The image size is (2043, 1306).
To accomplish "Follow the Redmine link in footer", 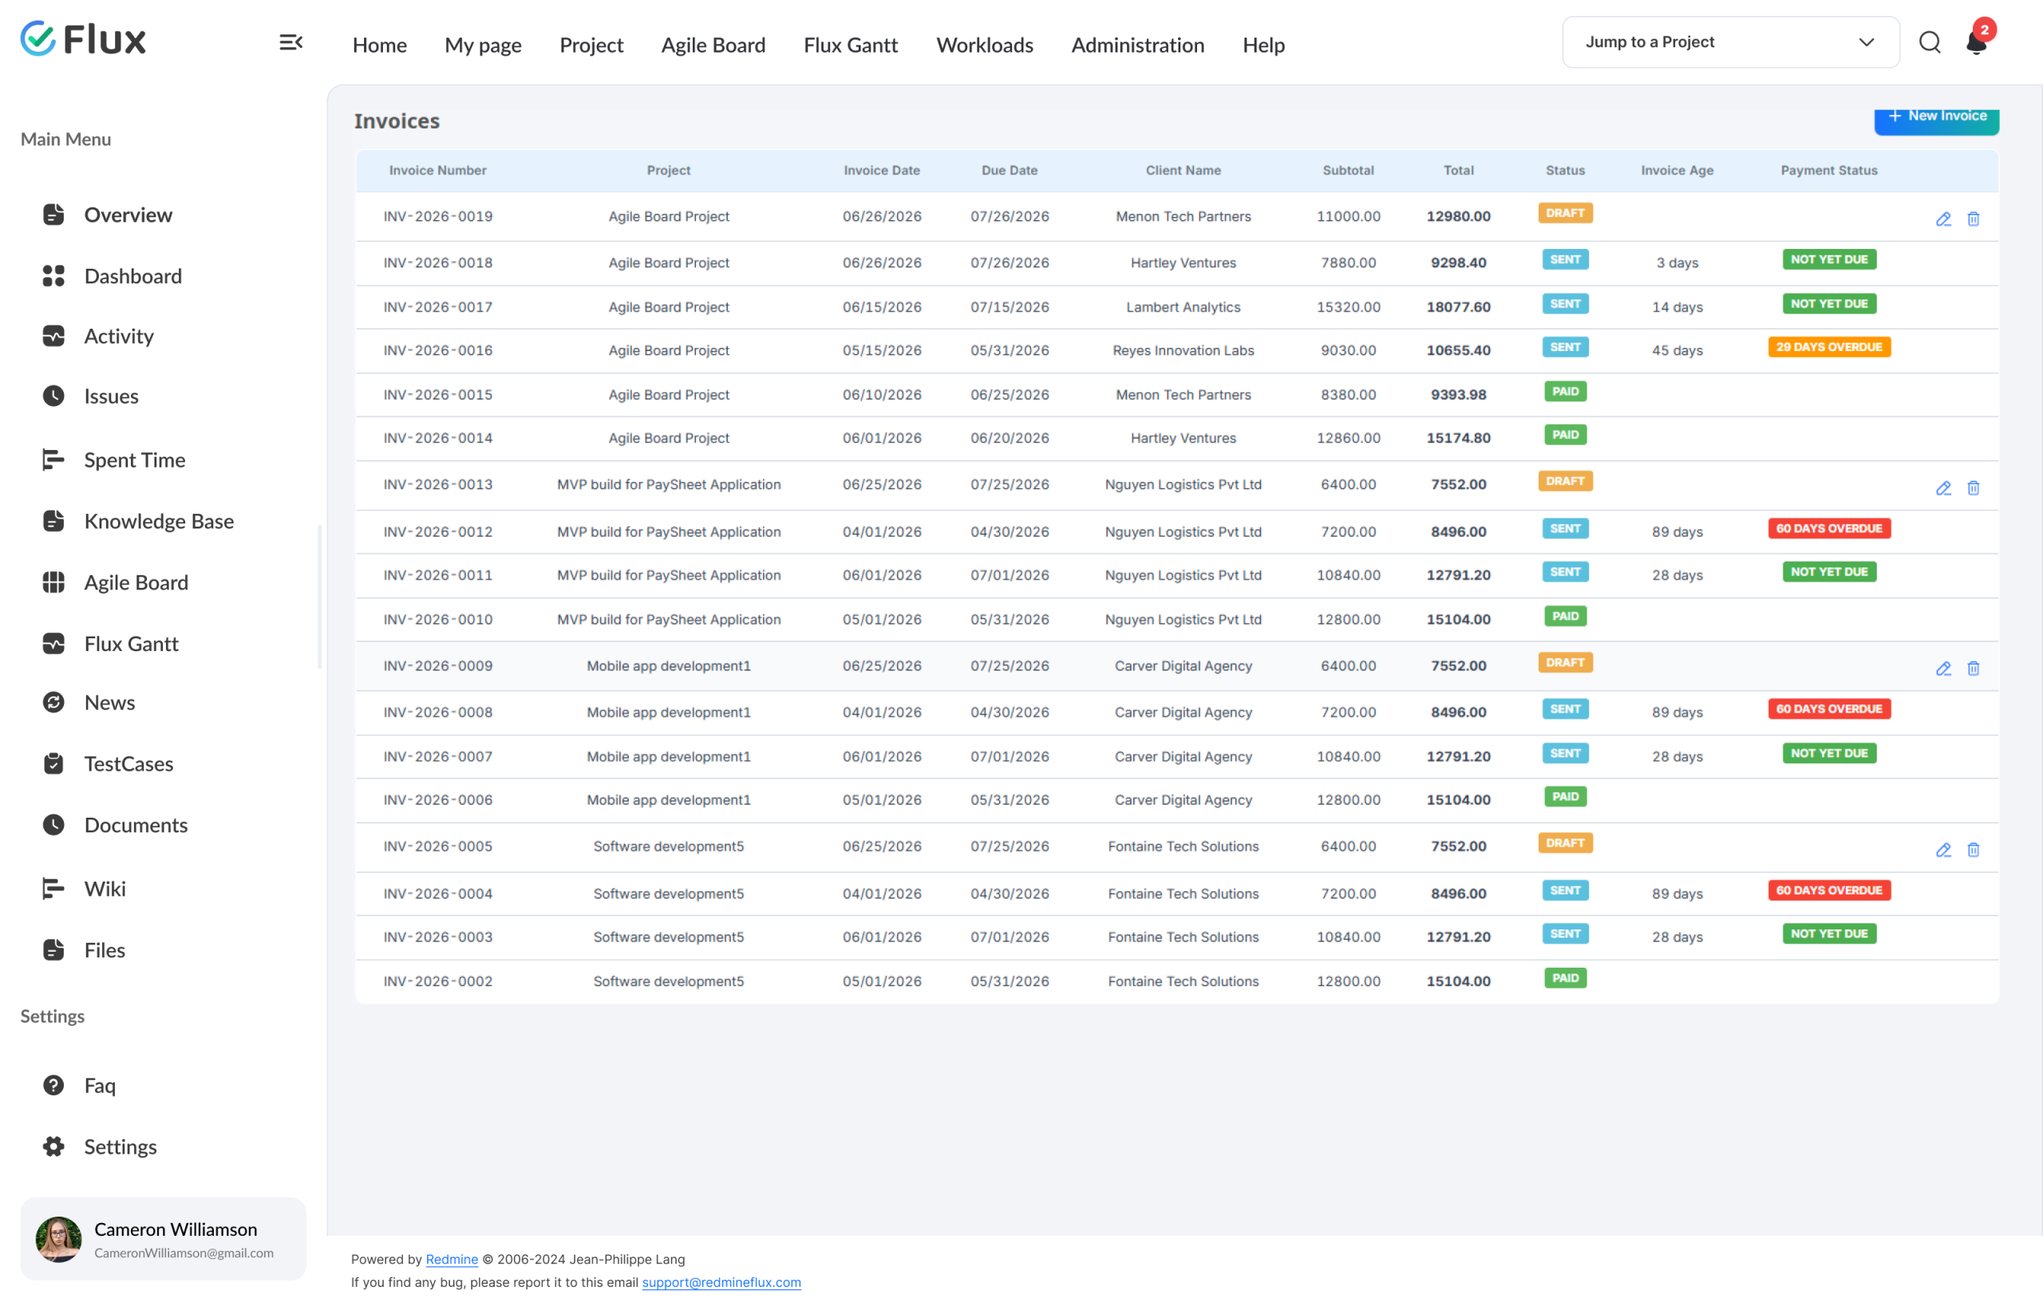I will pyautogui.click(x=452, y=1260).
